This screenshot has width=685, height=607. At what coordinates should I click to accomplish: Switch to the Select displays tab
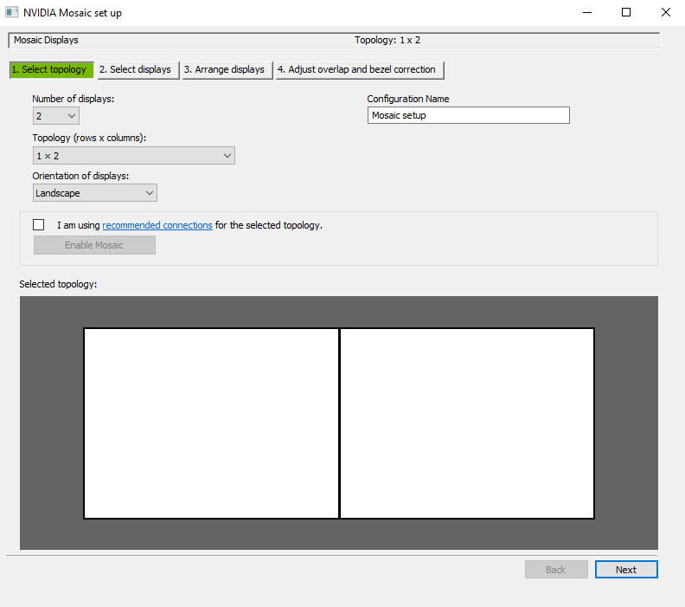coord(138,70)
